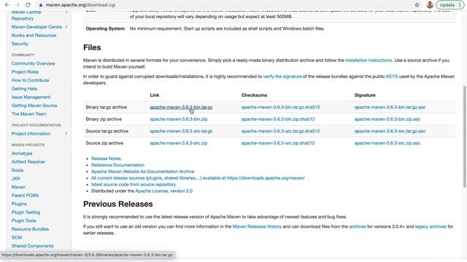The width and height of the screenshot is (467, 262).
Task: Open Community Overview sidebar link
Action: (x=34, y=63)
